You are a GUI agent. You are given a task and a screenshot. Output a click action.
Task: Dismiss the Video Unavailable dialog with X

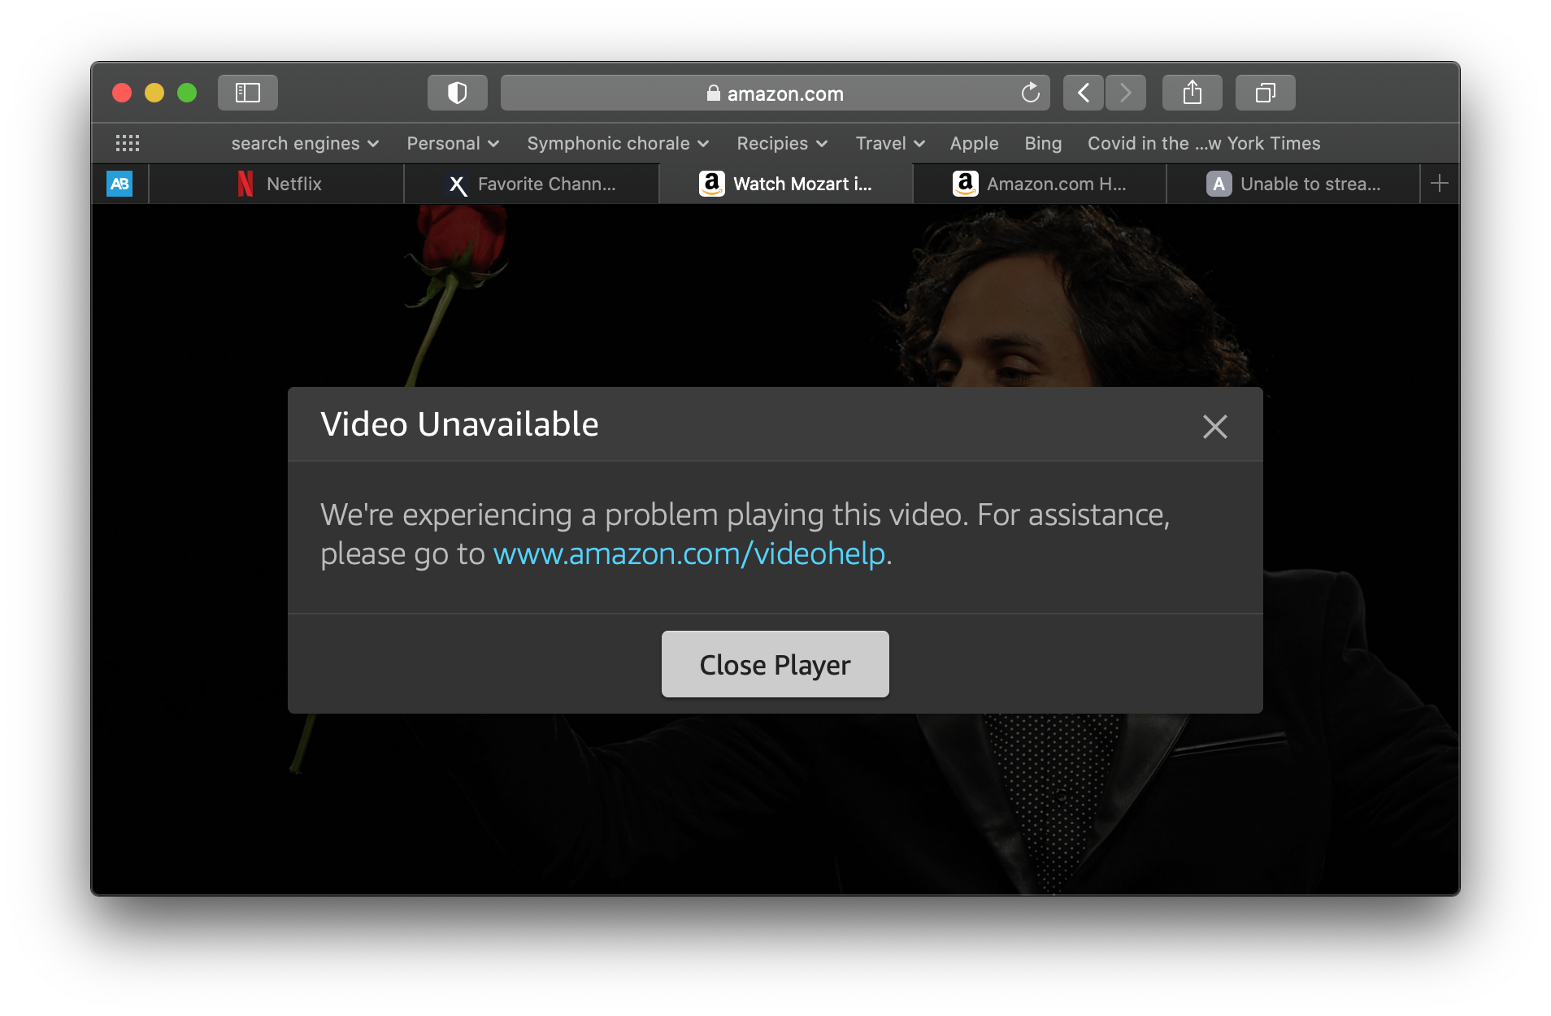(x=1214, y=426)
